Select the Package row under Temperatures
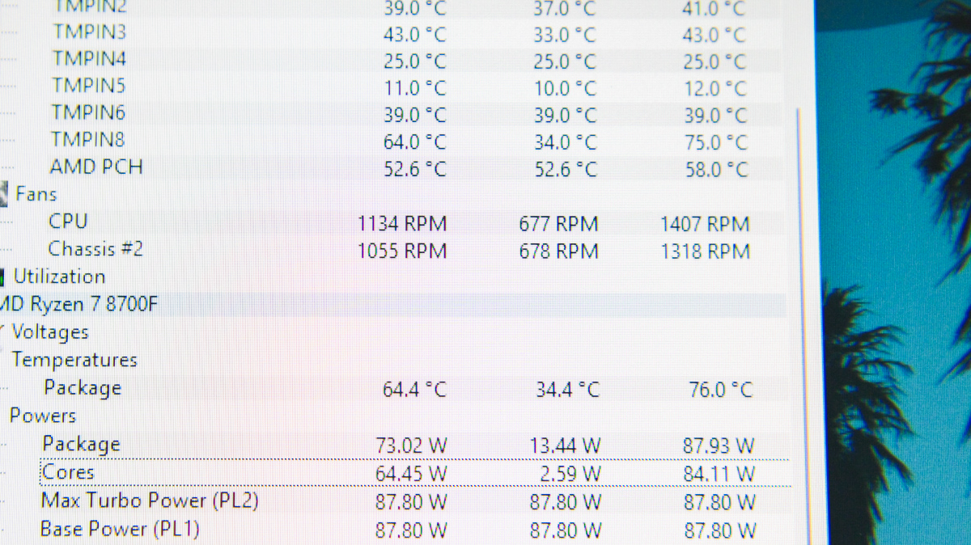Screen dimensions: 971x545 [x=392, y=389]
